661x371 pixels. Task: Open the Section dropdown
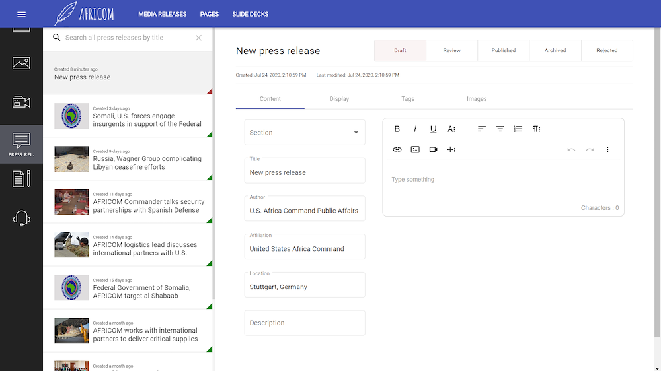(x=304, y=133)
